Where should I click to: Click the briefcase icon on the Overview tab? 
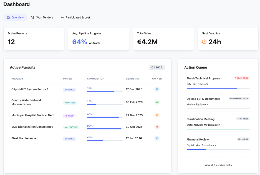[9, 17]
